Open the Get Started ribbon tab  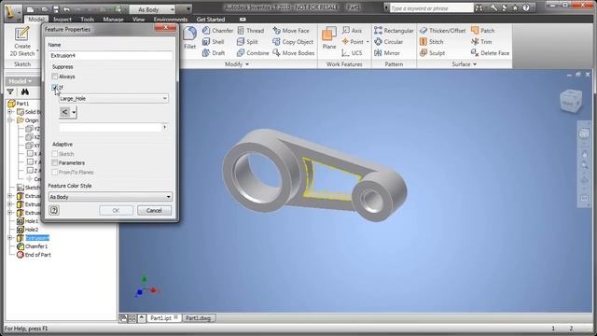pos(211,20)
